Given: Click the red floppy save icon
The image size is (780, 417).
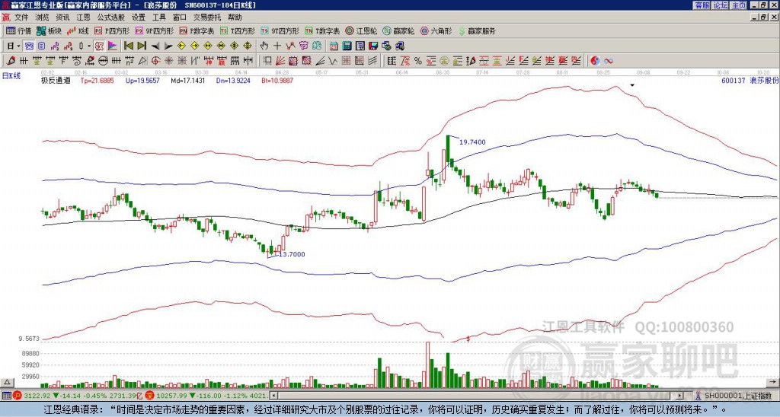Looking at the screenshot, I should pos(373,46).
